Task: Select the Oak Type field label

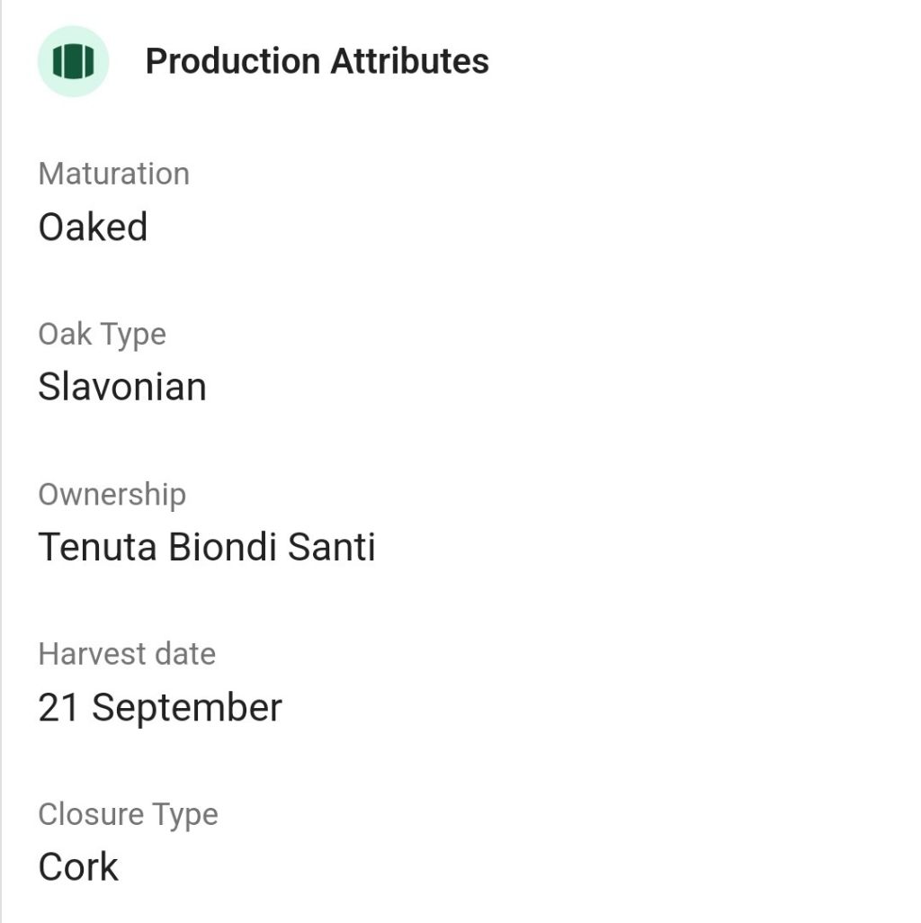Action: [x=102, y=334]
